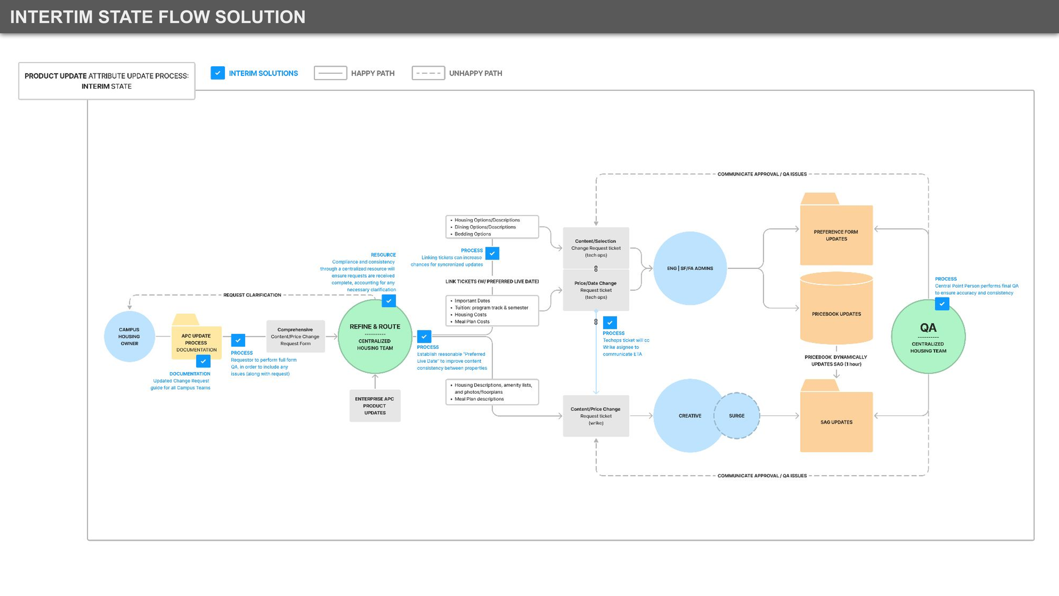
Task: Click 'Techops ticket will cc Wrike asignee' note
Action: tap(626, 344)
